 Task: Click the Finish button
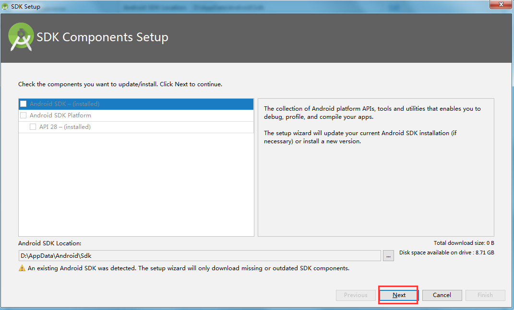click(485, 295)
